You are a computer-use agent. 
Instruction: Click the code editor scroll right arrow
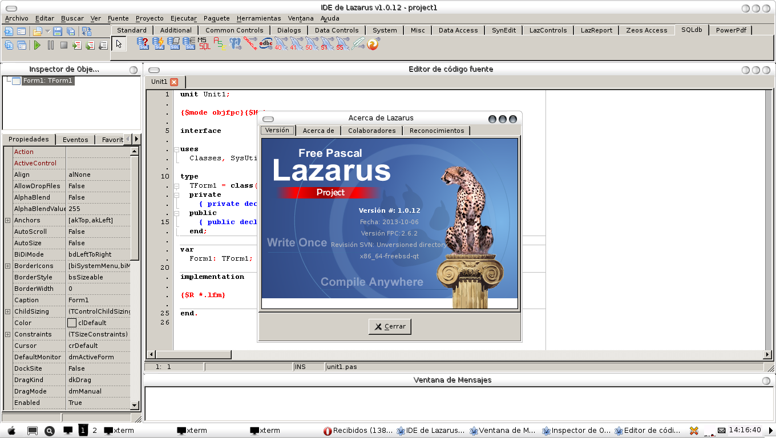click(768, 355)
